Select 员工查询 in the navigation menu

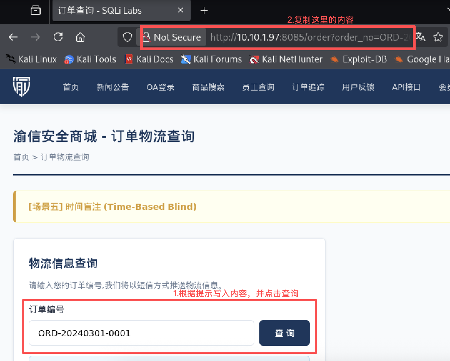[258, 87]
